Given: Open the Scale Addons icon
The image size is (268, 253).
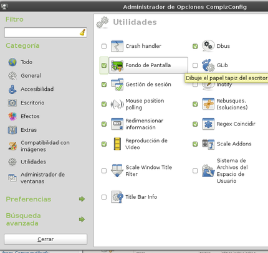Looking at the screenshot, I should pyautogui.click(x=208, y=144).
